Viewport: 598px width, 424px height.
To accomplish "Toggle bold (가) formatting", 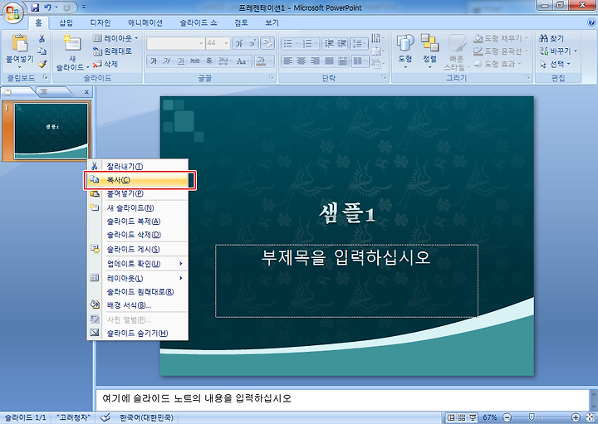I will (x=154, y=61).
